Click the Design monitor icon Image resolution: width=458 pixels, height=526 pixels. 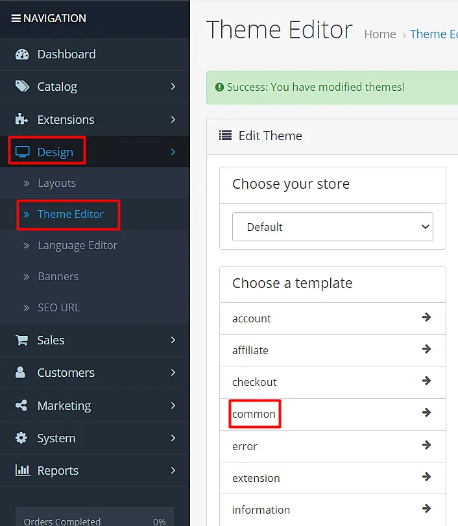[22, 152]
